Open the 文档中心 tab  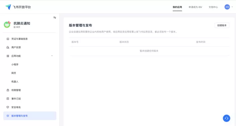click(x=213, y=7)
